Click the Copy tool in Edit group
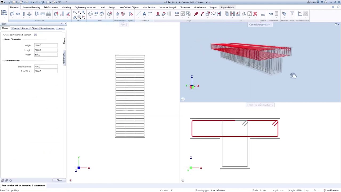341x192 pixels. pos(227,14)
